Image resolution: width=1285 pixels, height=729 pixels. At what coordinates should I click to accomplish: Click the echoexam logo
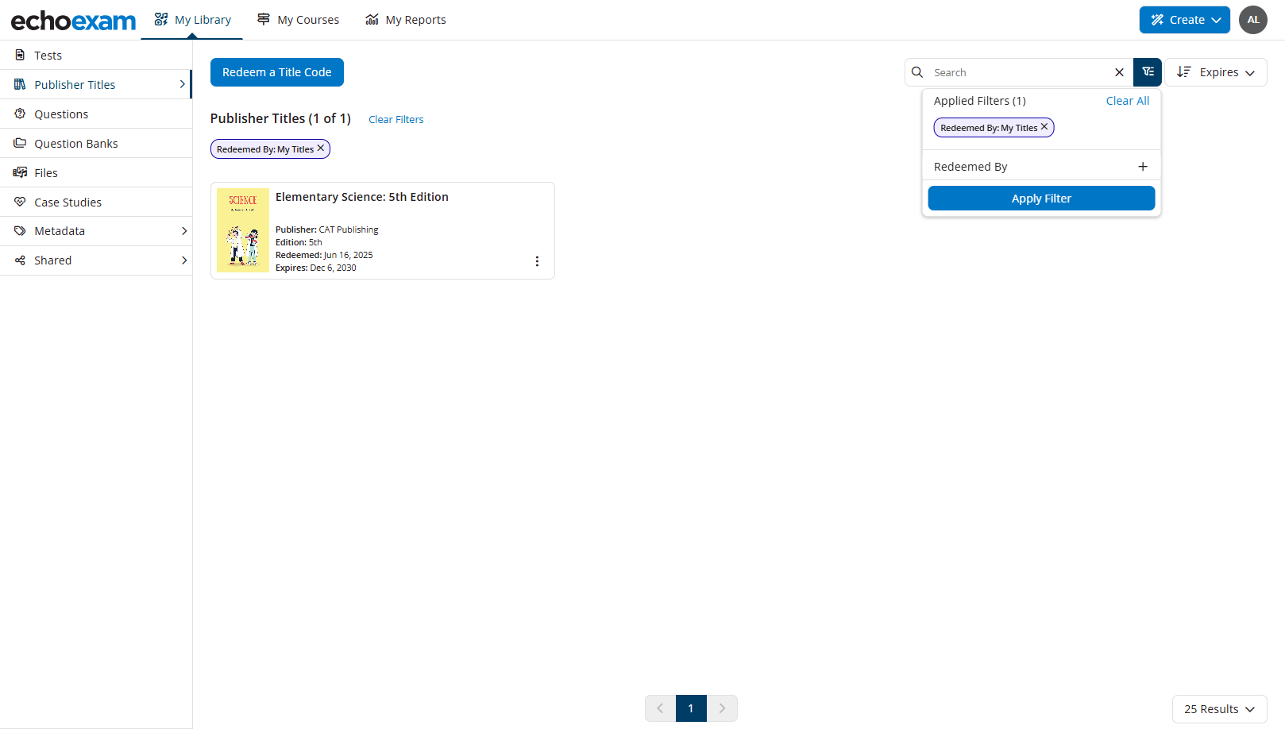coord(73,21)
